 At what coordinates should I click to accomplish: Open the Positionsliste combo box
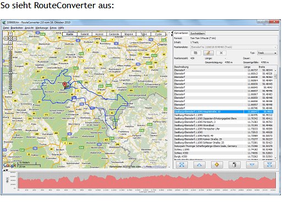[x=234, y=47]
